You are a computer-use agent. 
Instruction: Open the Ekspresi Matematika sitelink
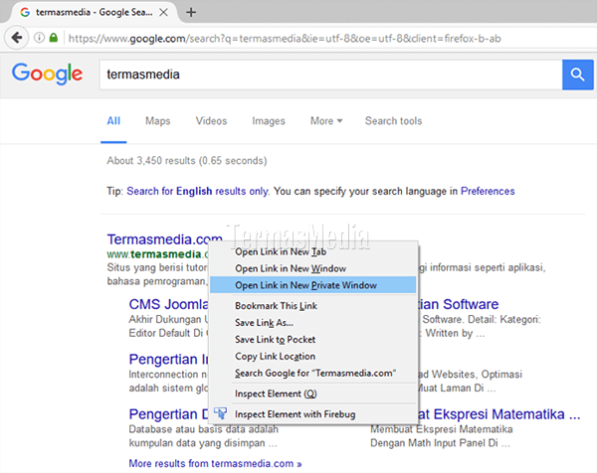pyautogui.click(x=499, y=414)
